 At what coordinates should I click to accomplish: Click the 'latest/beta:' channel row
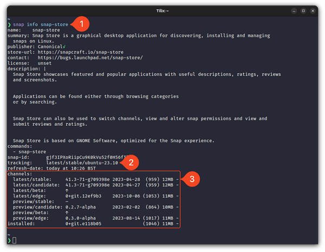[x=41, y=190]
